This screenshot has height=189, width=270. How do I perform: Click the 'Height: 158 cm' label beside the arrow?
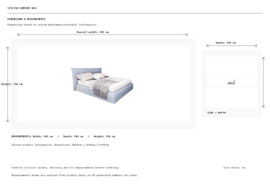(12, 84)
